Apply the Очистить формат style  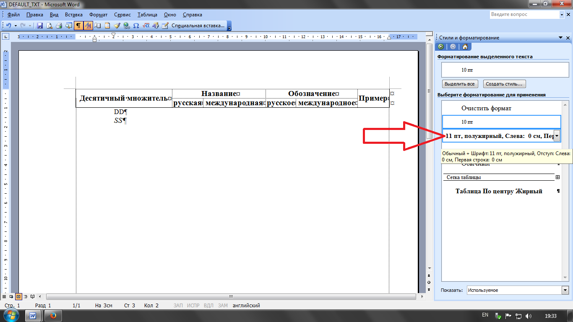(501, 108)
